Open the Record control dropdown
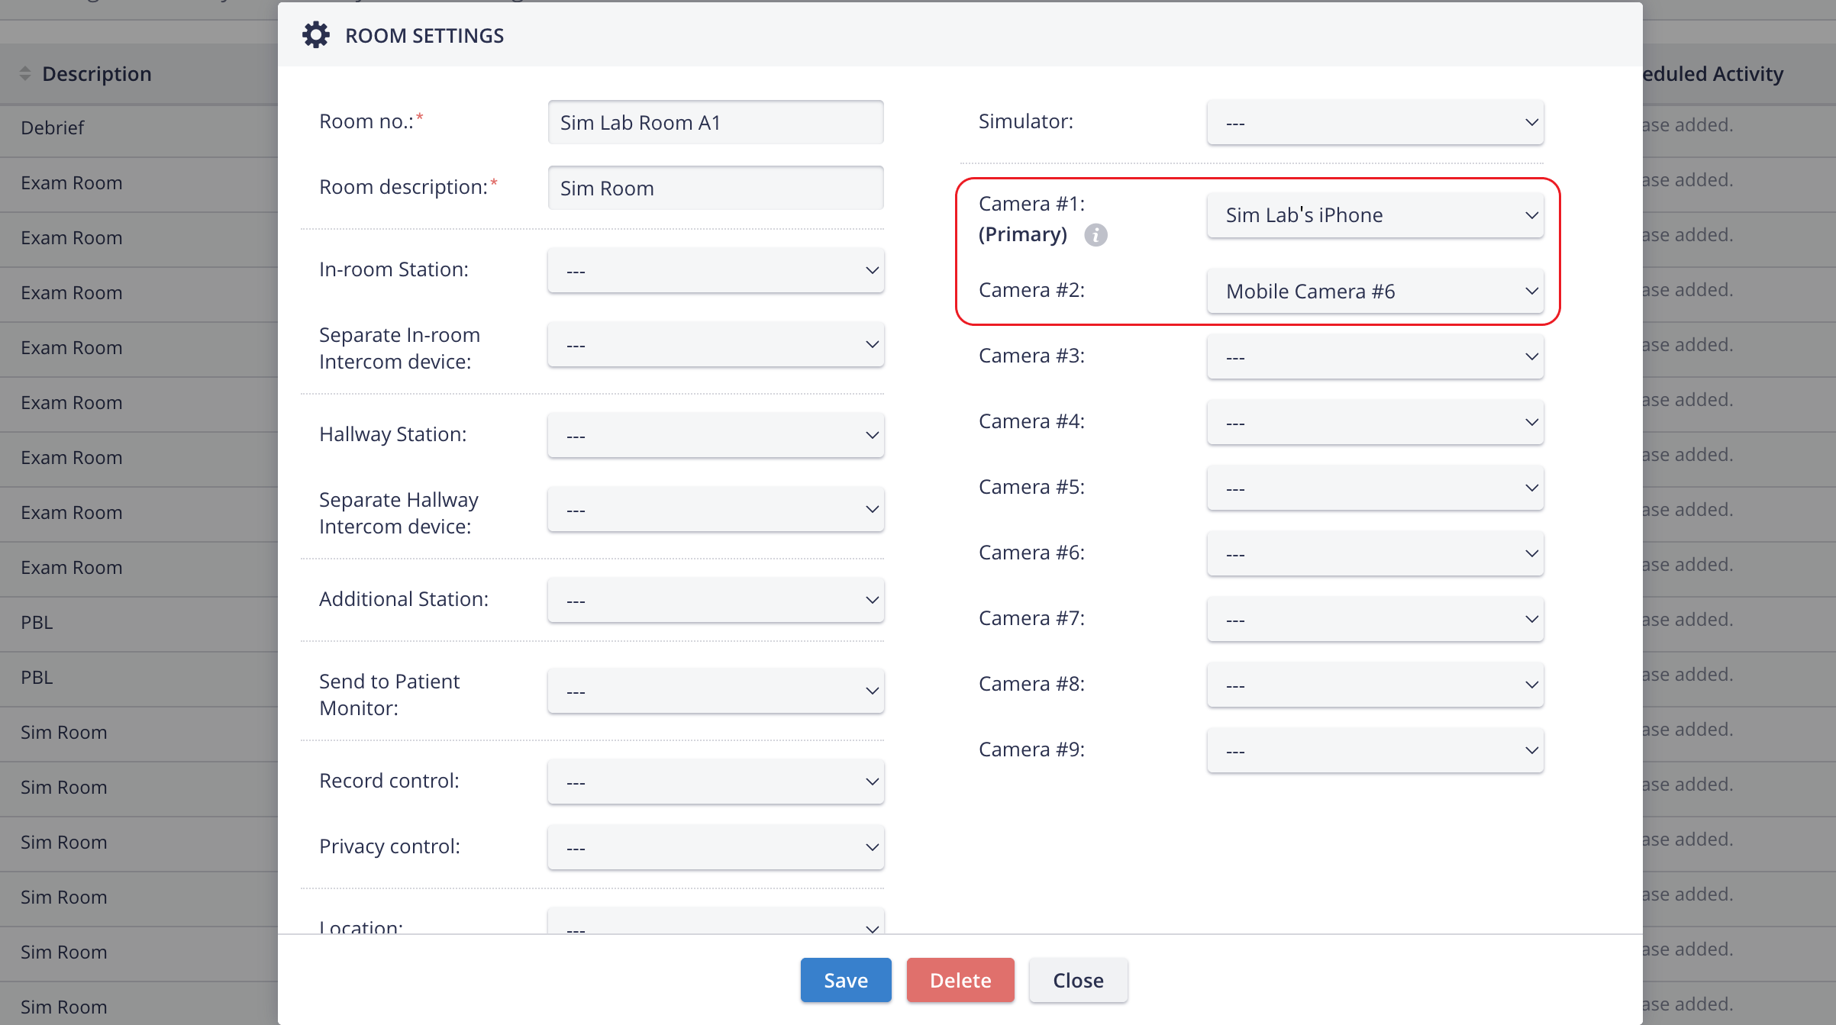 [x=715, y=782]
